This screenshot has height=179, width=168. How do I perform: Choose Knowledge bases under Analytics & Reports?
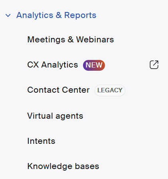point(63,166)
